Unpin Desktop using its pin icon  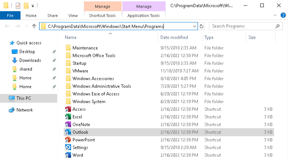[x=54, y=52]
